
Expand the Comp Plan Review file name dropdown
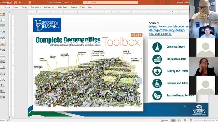pos(72,2)
